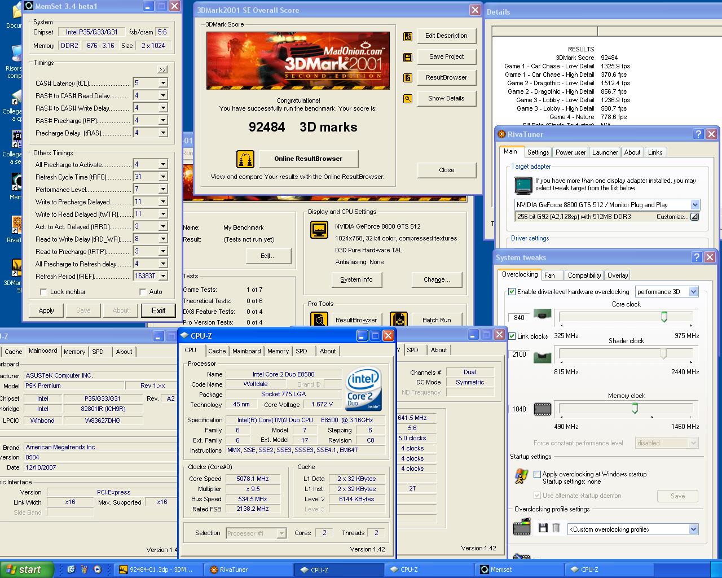Viewport: 722px width, 578px height.
Task: Click the magnifier icon beside Show Details
Action: (x=408, y=99)
